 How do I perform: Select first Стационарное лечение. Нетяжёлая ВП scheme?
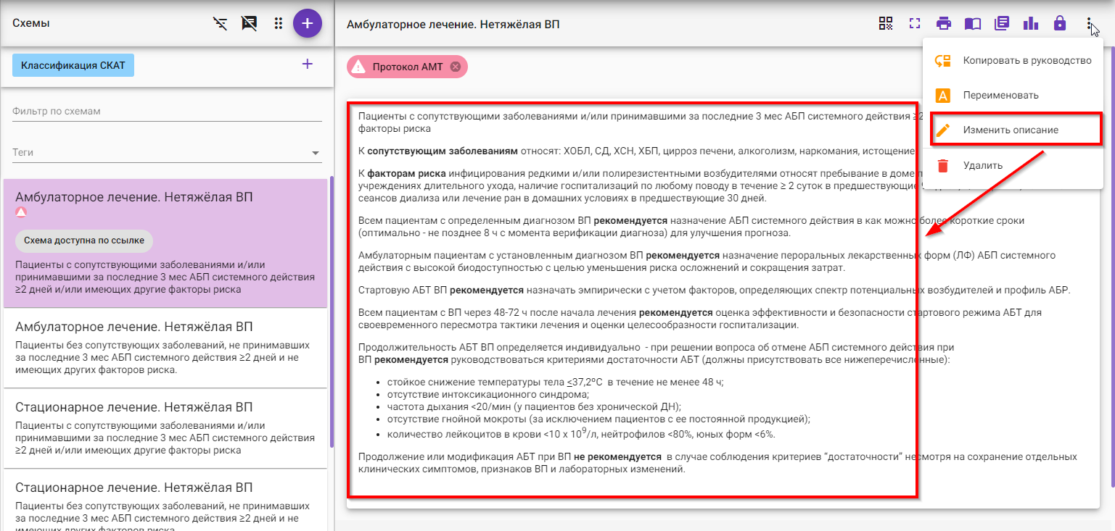coord(165,427)
